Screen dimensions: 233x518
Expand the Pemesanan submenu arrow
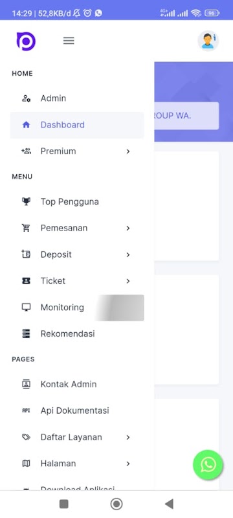pyautogui.click(x=128, y=229)
